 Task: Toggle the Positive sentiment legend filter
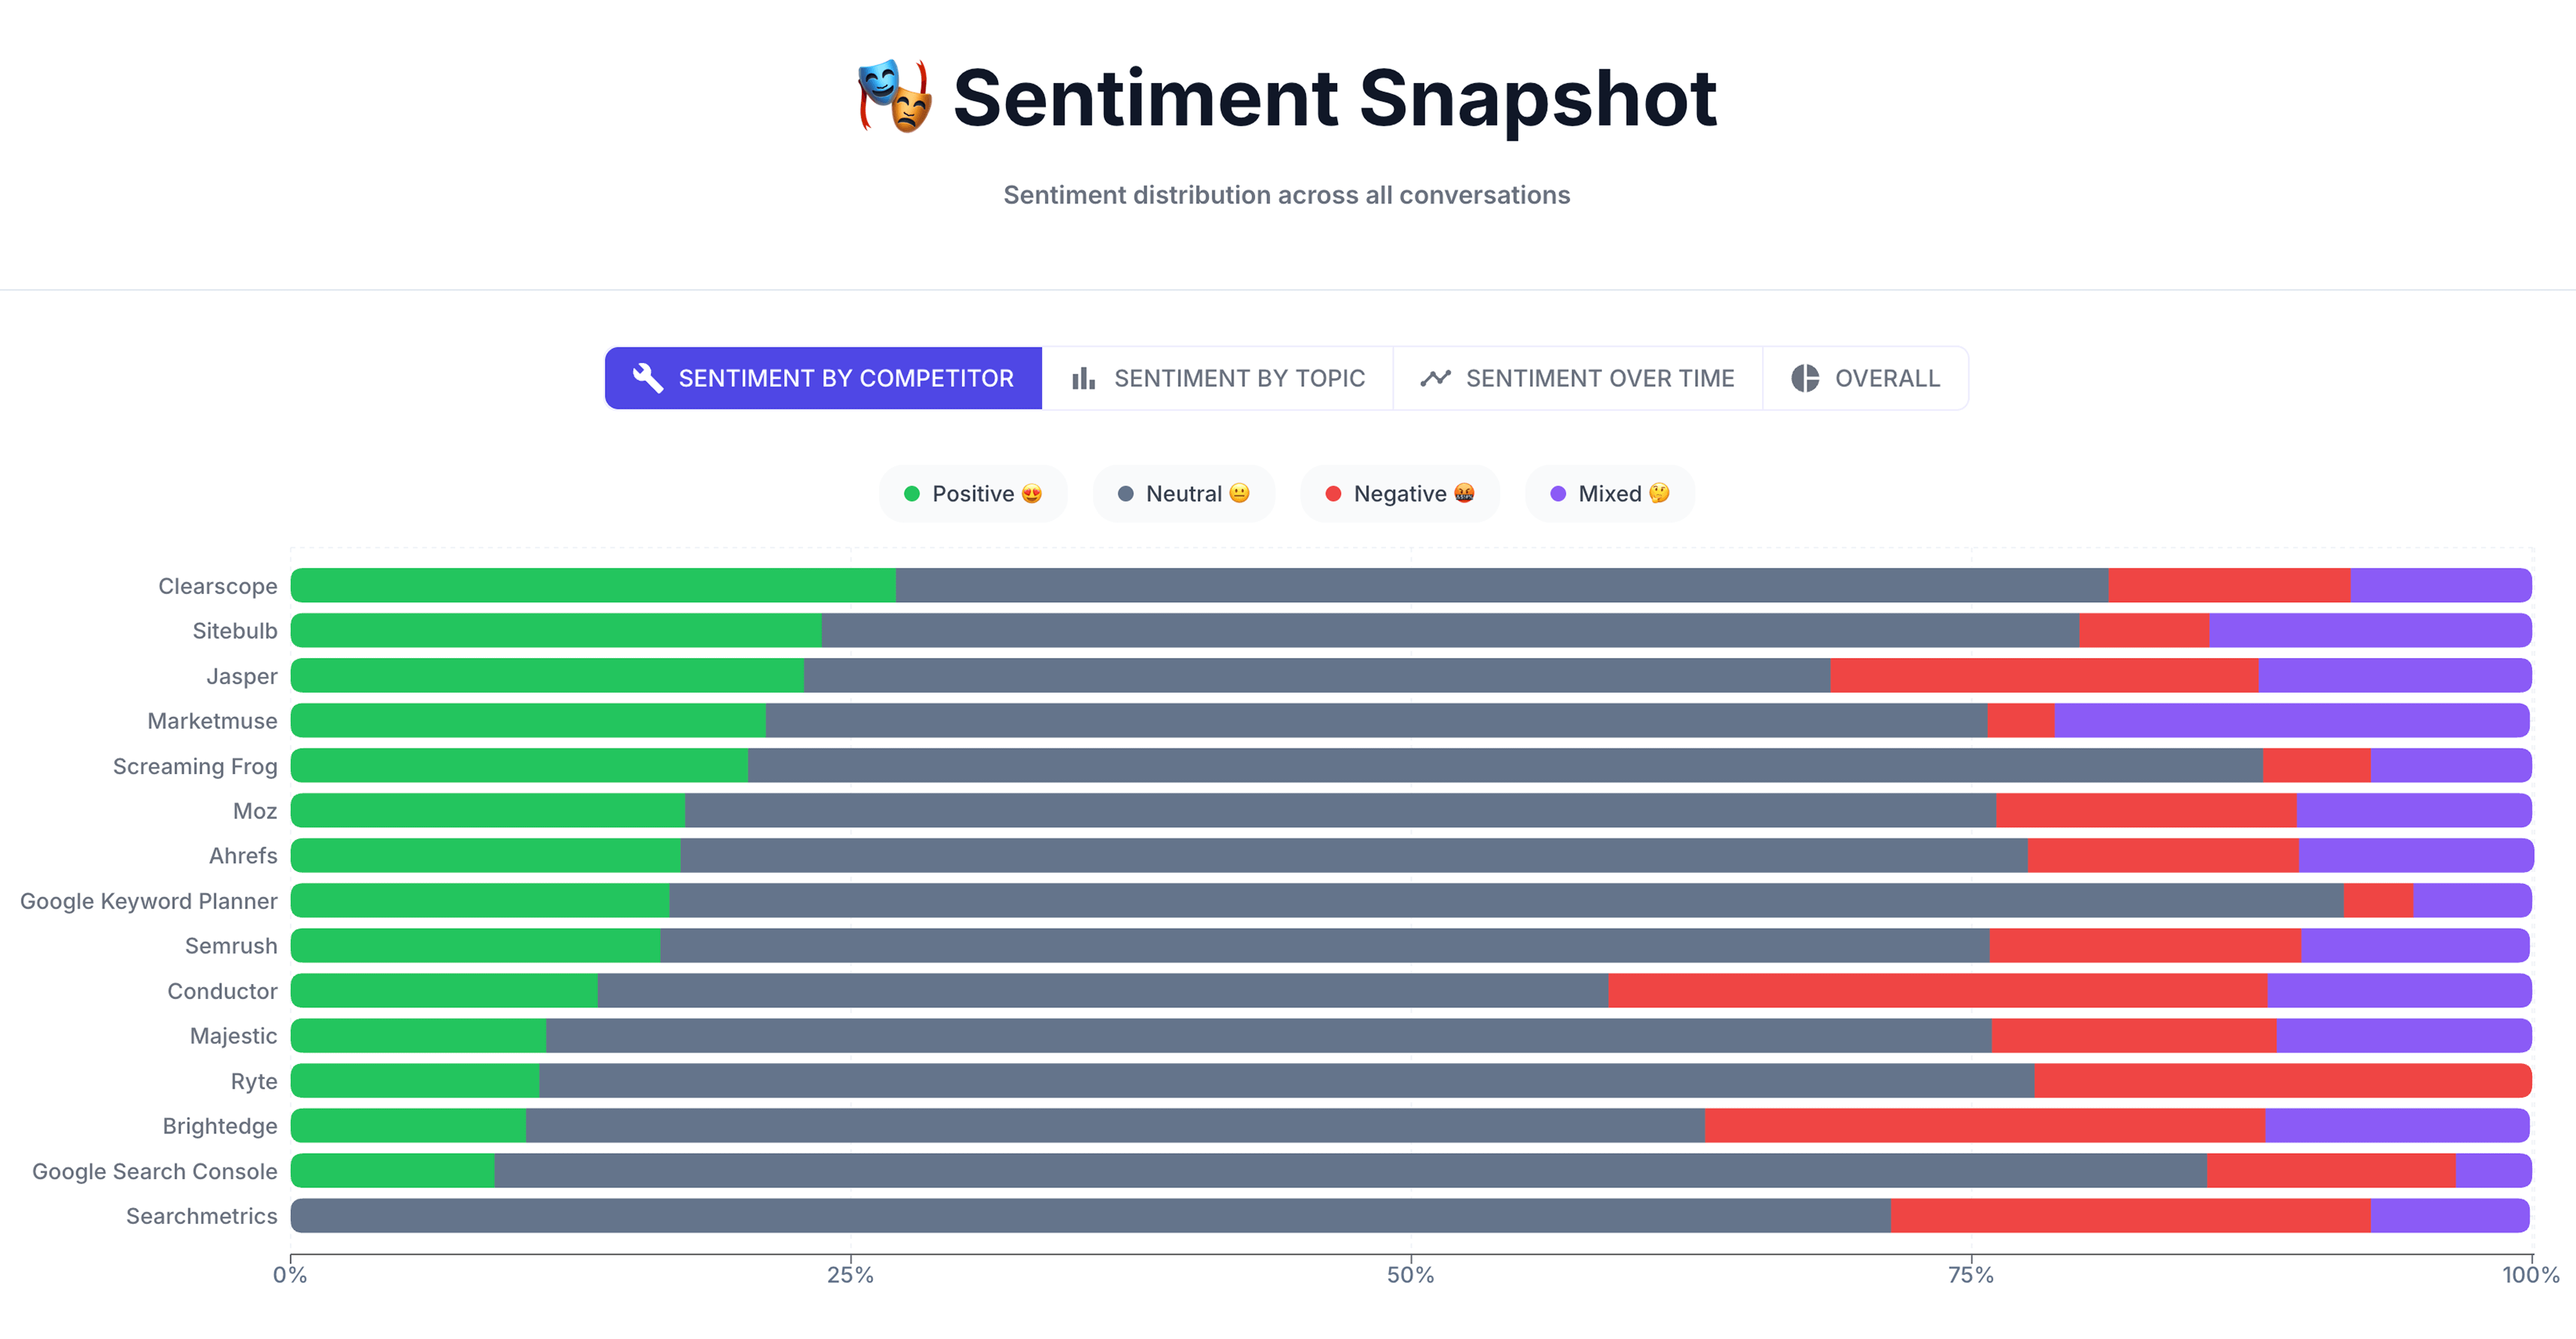[973, 492]
